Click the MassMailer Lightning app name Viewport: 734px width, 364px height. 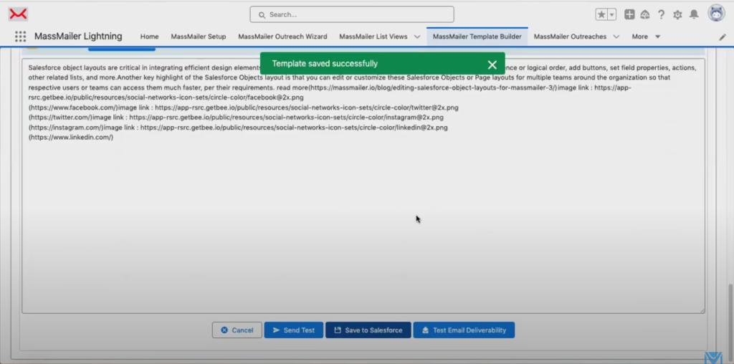click(x=78, y=37)
